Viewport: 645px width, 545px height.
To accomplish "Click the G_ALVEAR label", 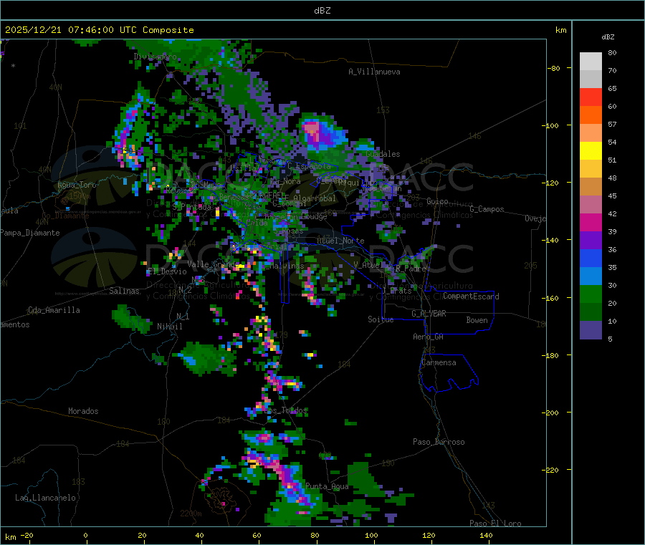I will 429,314.
